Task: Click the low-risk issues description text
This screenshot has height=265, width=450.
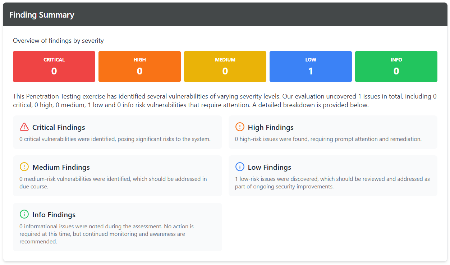Action: 332,183
